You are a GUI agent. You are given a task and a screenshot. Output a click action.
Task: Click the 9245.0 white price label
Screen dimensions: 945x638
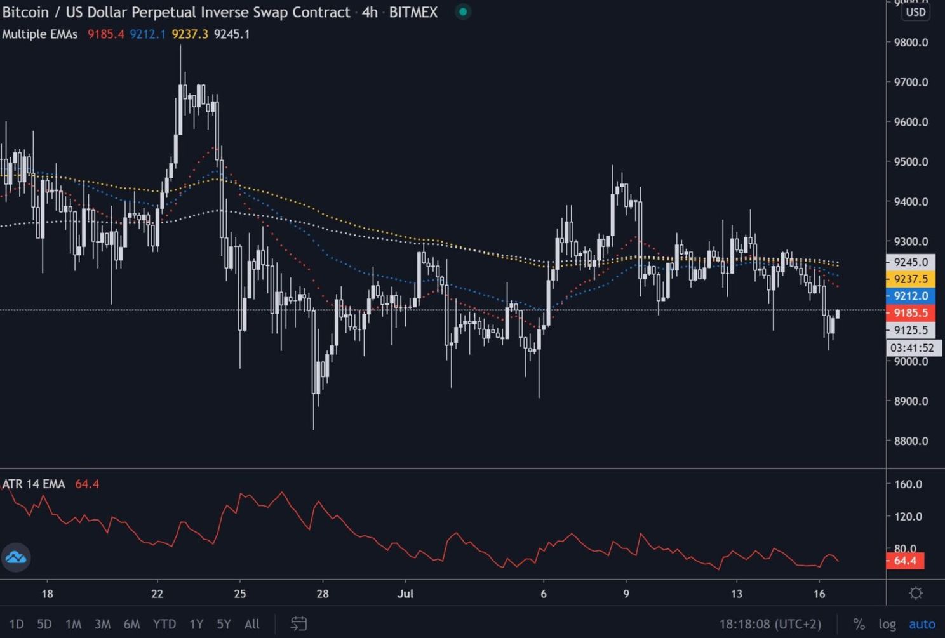click(911, 262)
